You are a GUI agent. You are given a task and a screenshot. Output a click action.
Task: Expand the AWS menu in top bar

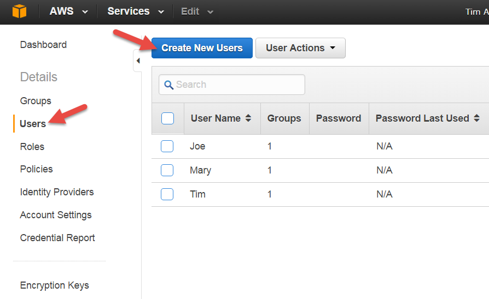click(x=69, y=11)
